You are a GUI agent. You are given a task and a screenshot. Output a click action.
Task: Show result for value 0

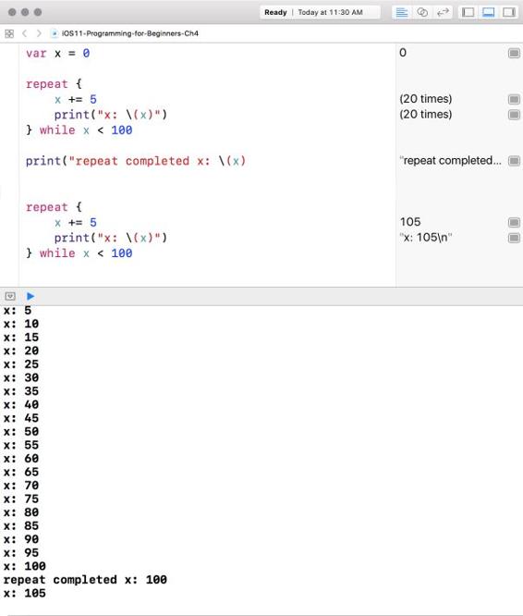(x=514, y=53)
